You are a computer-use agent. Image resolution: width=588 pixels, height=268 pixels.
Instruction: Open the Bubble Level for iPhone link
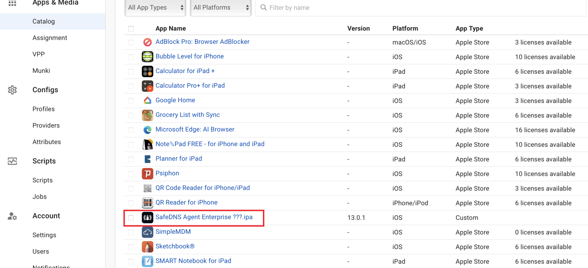tap(190, 57)
